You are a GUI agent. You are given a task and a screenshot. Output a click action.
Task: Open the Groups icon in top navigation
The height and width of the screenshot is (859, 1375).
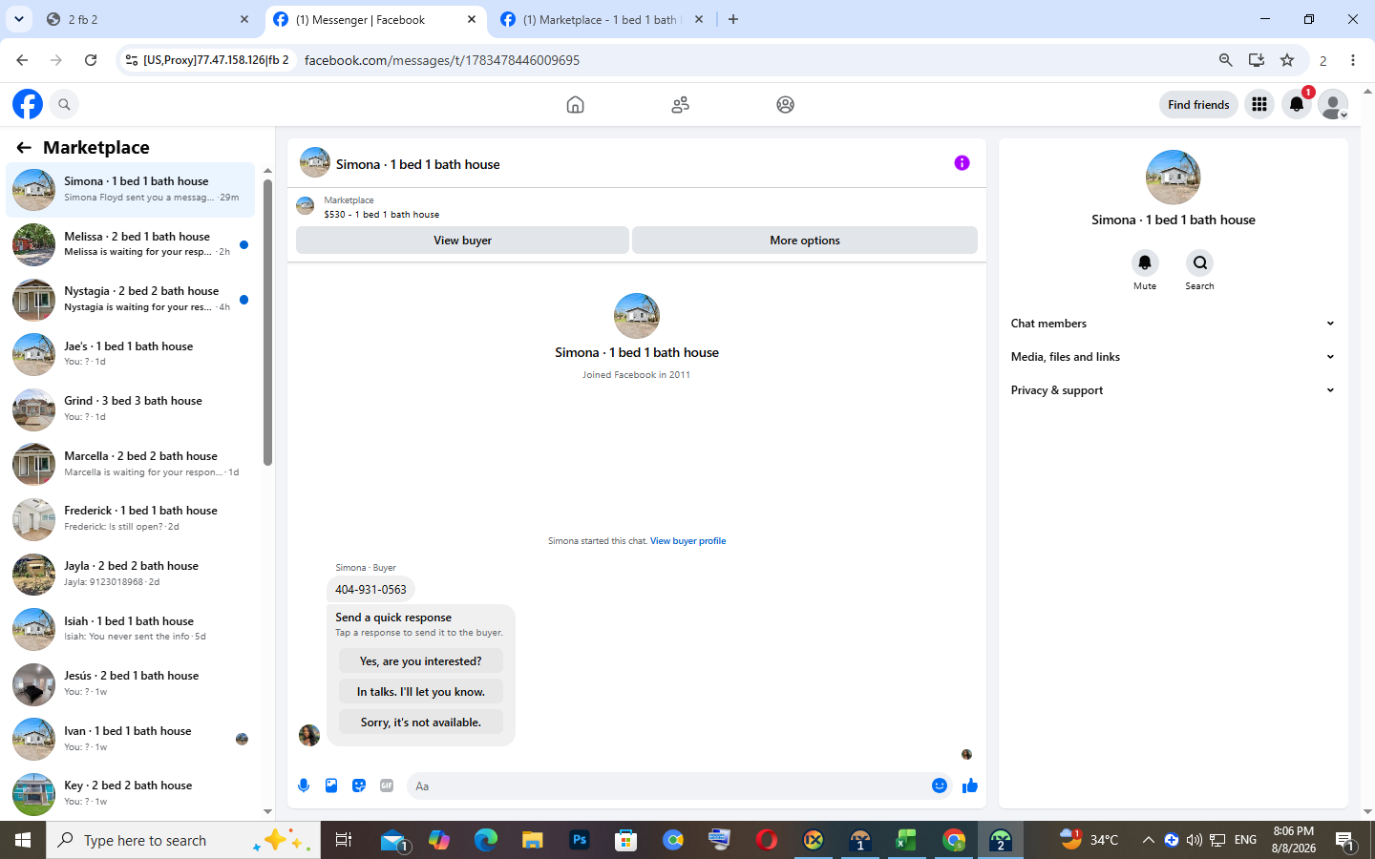(x=785, y=105)
